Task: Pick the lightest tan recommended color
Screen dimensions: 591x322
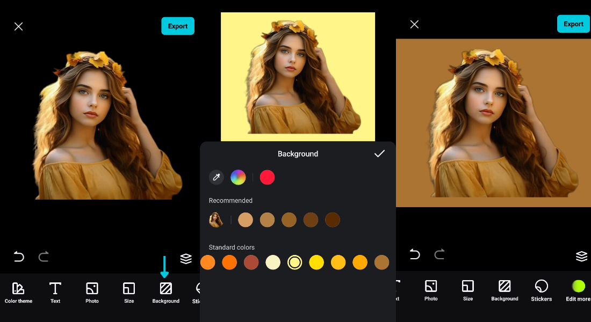Action: pos(246,220)
